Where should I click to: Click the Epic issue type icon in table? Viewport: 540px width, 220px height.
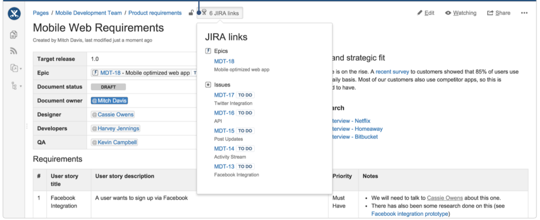pyautogui.click(x=95, y=73)
